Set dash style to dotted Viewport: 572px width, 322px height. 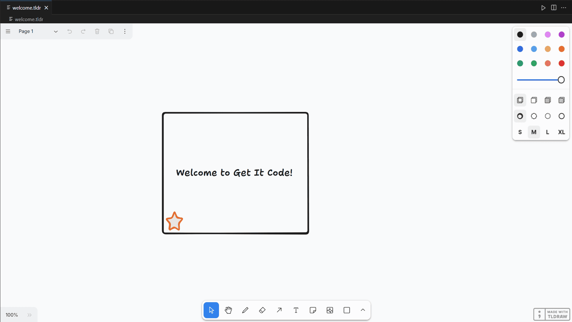pyautogui.click(x=548, y=116)
